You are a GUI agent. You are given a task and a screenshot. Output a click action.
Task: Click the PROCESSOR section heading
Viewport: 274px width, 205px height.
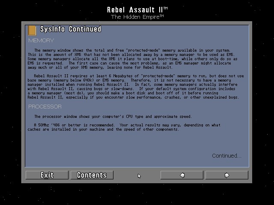45,106
